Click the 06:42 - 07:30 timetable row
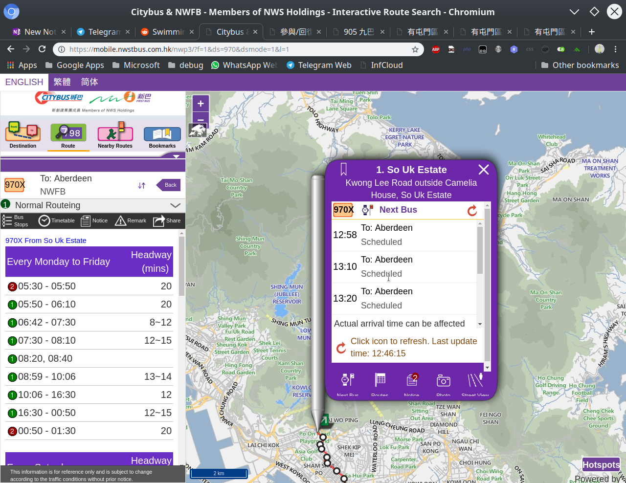The width and height of the screenshot is (626, 483). tap(89, 323)
